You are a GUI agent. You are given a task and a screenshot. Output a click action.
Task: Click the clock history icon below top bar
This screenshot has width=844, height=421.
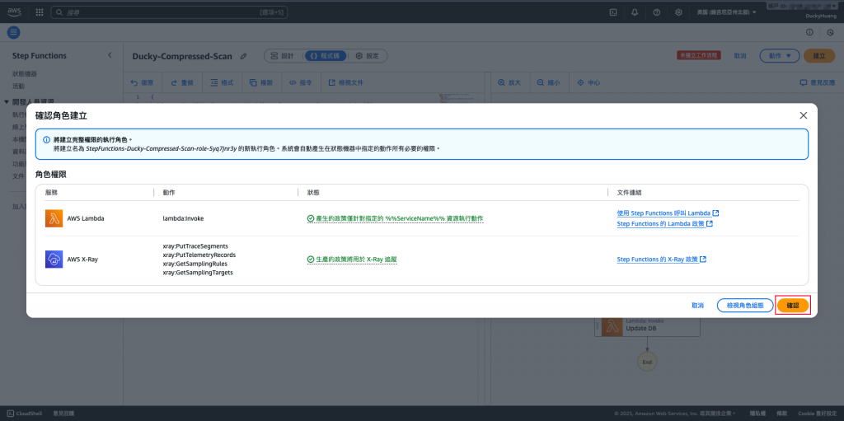[831, 32]
